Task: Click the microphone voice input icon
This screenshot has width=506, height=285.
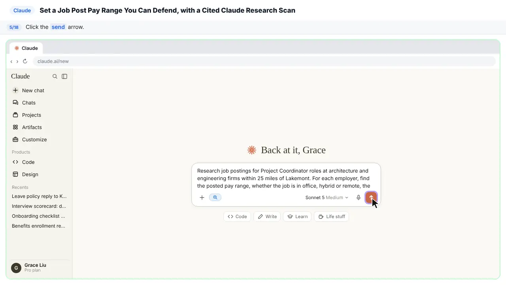Action: coord(359,198)
